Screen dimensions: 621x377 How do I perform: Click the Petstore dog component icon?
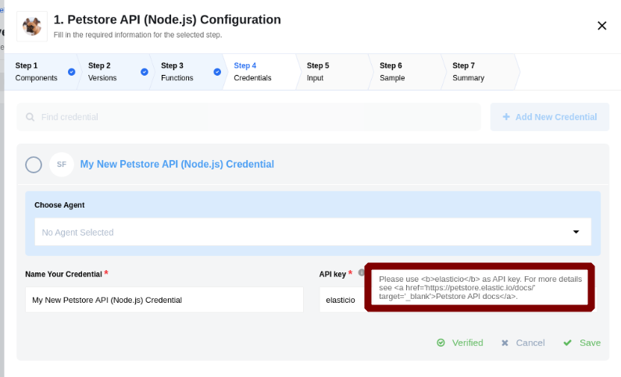tap(32, 26)
